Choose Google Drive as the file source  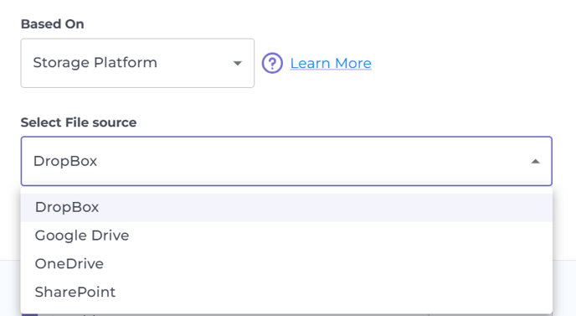286,236
